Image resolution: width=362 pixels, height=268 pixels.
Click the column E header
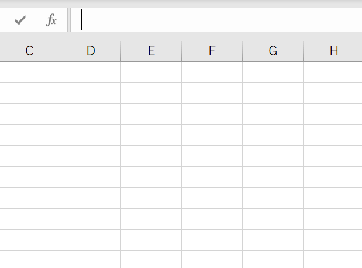click(151, 51)
